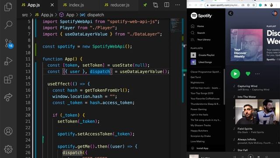Image resolution: width=280 pixels, height=158 pixels.
Task: Open editor More Actions ellipsis menu
Action: pyautogui.click(x=178, y=5)
